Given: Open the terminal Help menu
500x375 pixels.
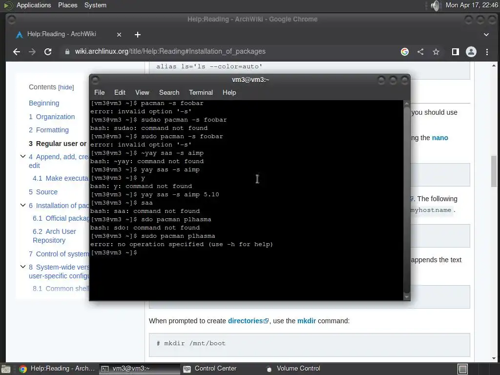Looking at the screenshot, I should [229, 92].
